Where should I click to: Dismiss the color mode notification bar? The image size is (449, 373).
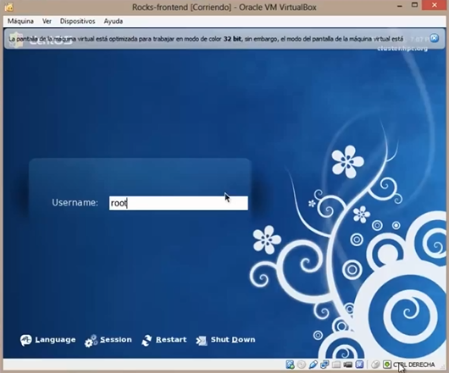point(435,38)
